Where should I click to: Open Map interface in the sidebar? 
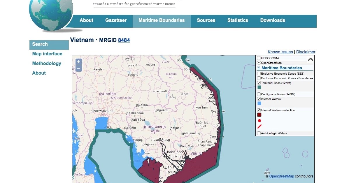47,54
